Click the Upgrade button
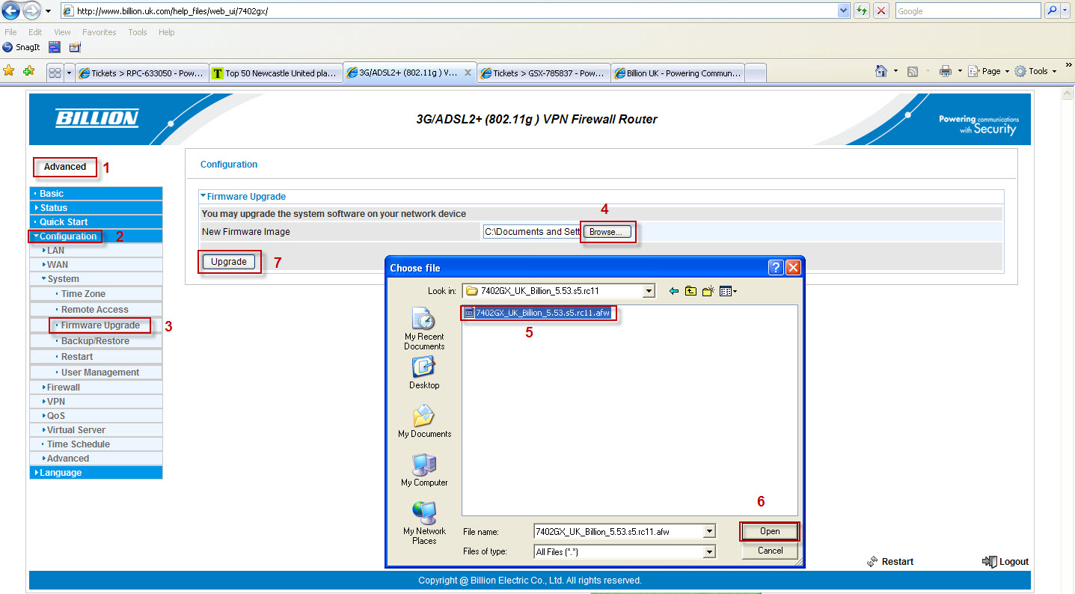 coord(229,262)
